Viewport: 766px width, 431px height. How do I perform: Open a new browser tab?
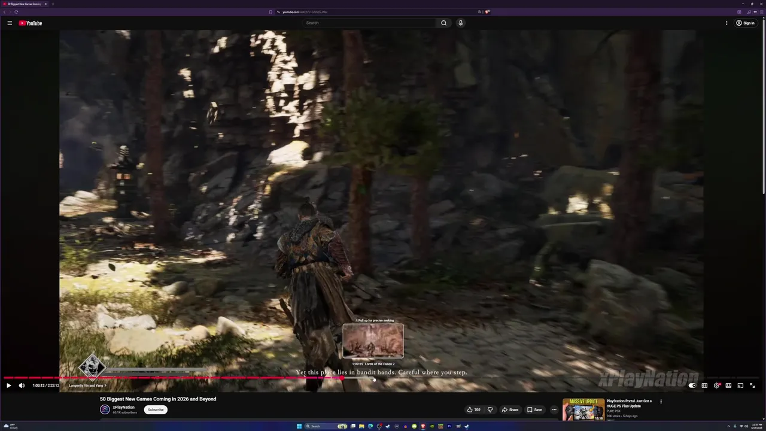(53, 4)
